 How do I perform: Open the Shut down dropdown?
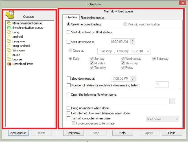coord(162,119)
